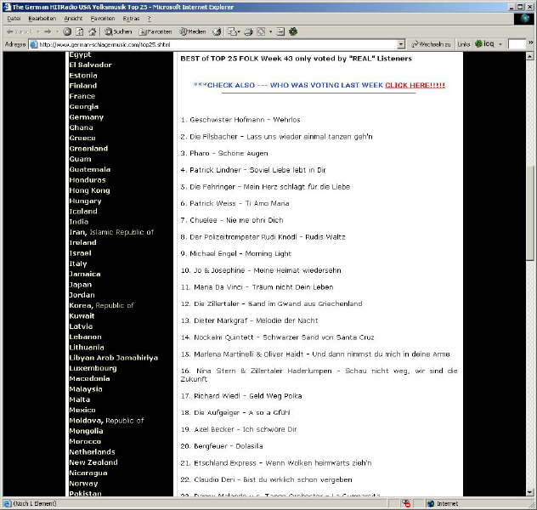The width and height of the screenshot is (537, 510).
Task: Click the green ICQ flower icon
Action: tap(293, 31)
